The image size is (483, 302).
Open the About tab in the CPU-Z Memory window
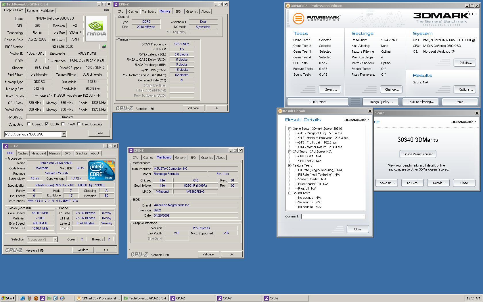pyautogui.click(x=206, y=12)
